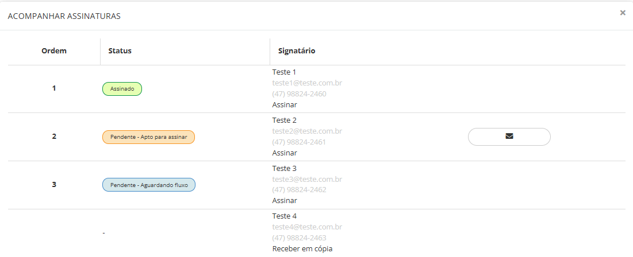633x257 pixels.
Task: Click phone number (47) 98824-2460
Action: click(x=299, y=94)
